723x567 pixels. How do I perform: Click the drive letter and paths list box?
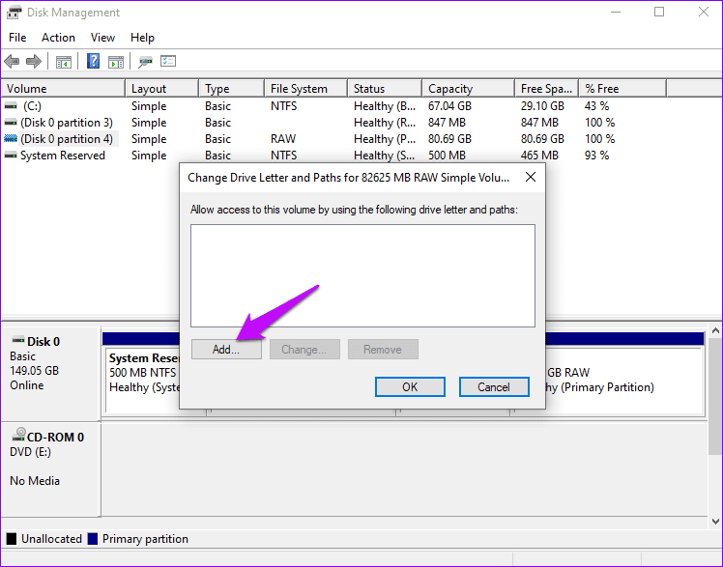[362, 276]
